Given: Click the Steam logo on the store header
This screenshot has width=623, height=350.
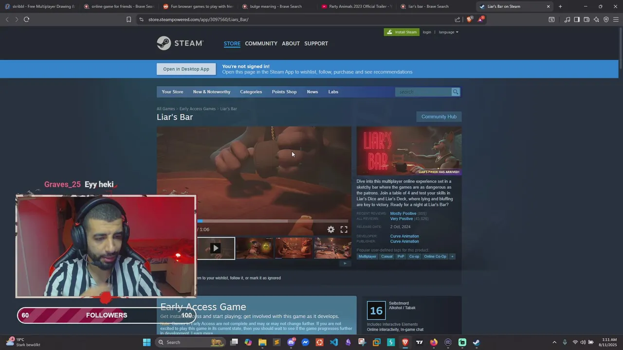Looking at the screenshot, I should [x=180, y=43].
